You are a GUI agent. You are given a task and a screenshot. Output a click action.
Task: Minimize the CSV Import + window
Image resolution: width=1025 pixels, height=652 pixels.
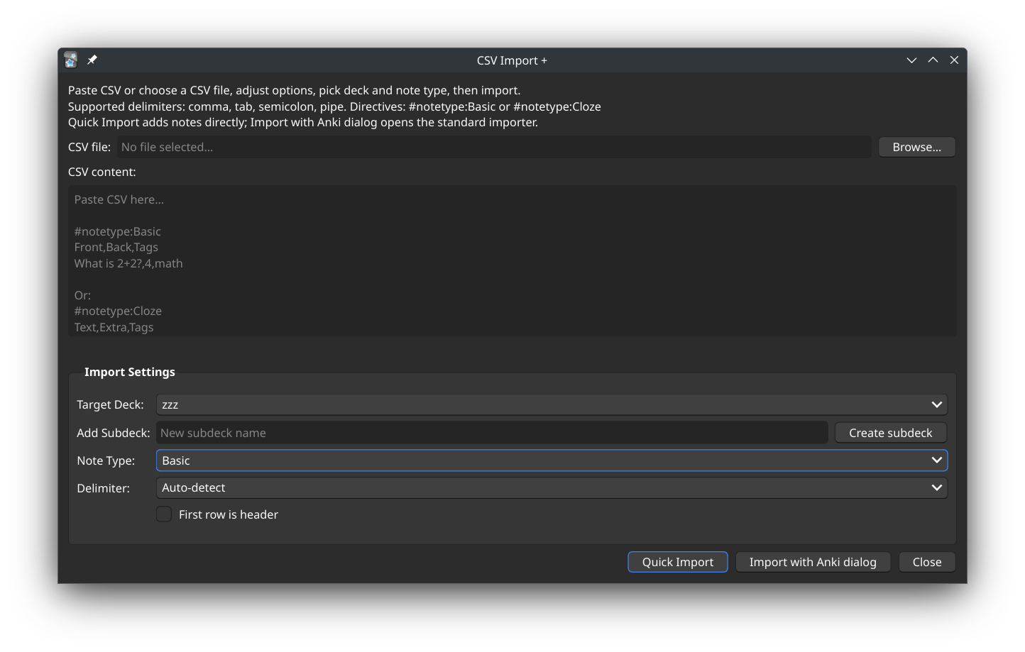pos(911,60)
